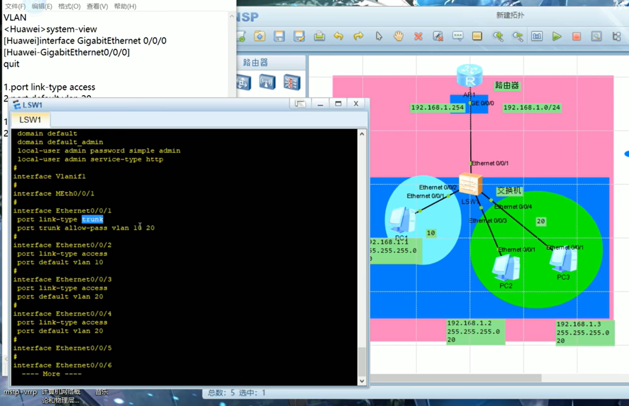Image resolution: width=629 pixels, height=406 pixels.
Task: Select the firewall device category icon
Action: [292, 82]
